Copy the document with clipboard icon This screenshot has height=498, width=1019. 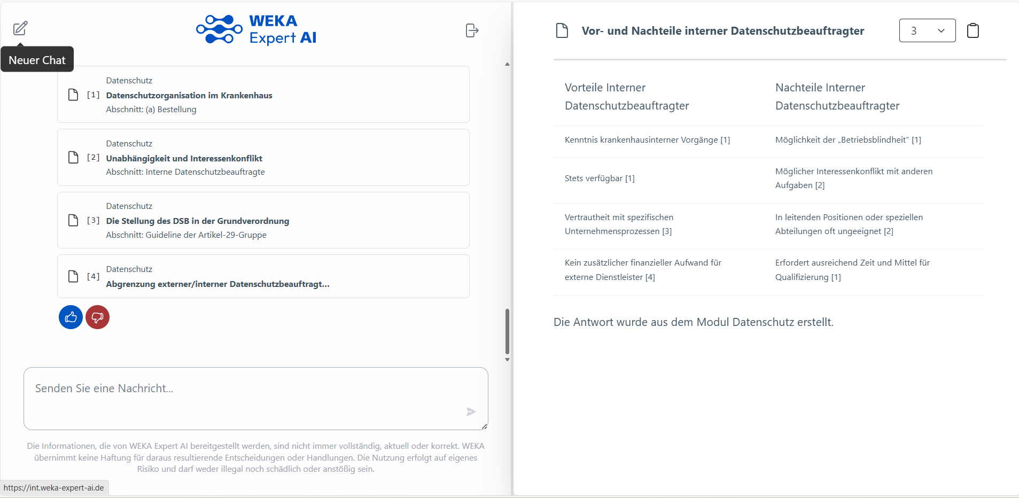point(973,30)
